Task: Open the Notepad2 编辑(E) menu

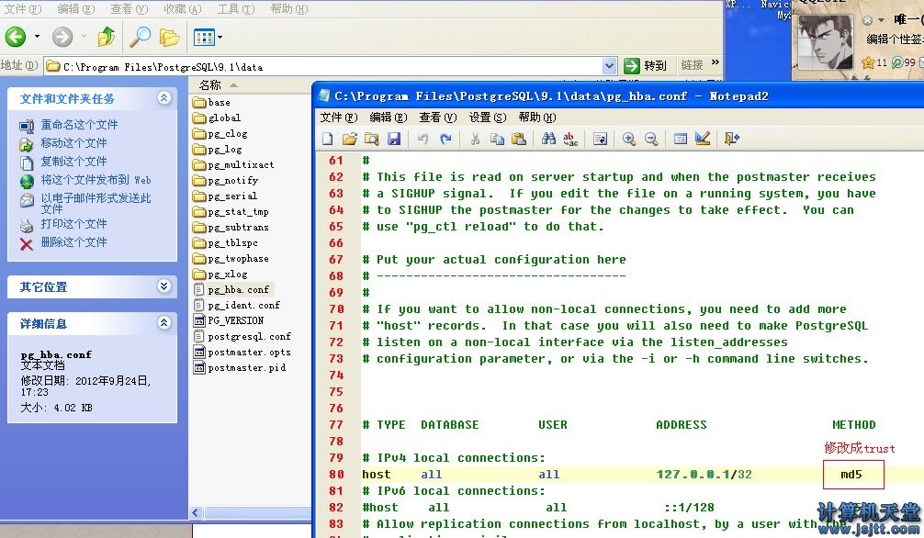Action: pos(389,118)
